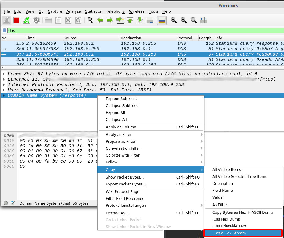Choose ...as Printable Text
Viewport: 284px width, 238px height.
244,226
